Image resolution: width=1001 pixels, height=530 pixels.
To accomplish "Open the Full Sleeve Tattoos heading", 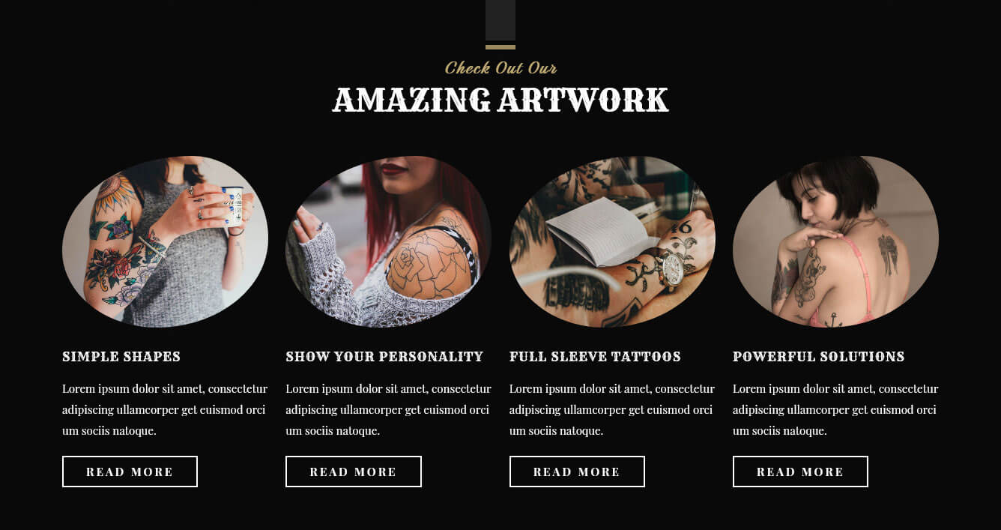I will coord(595,357).
